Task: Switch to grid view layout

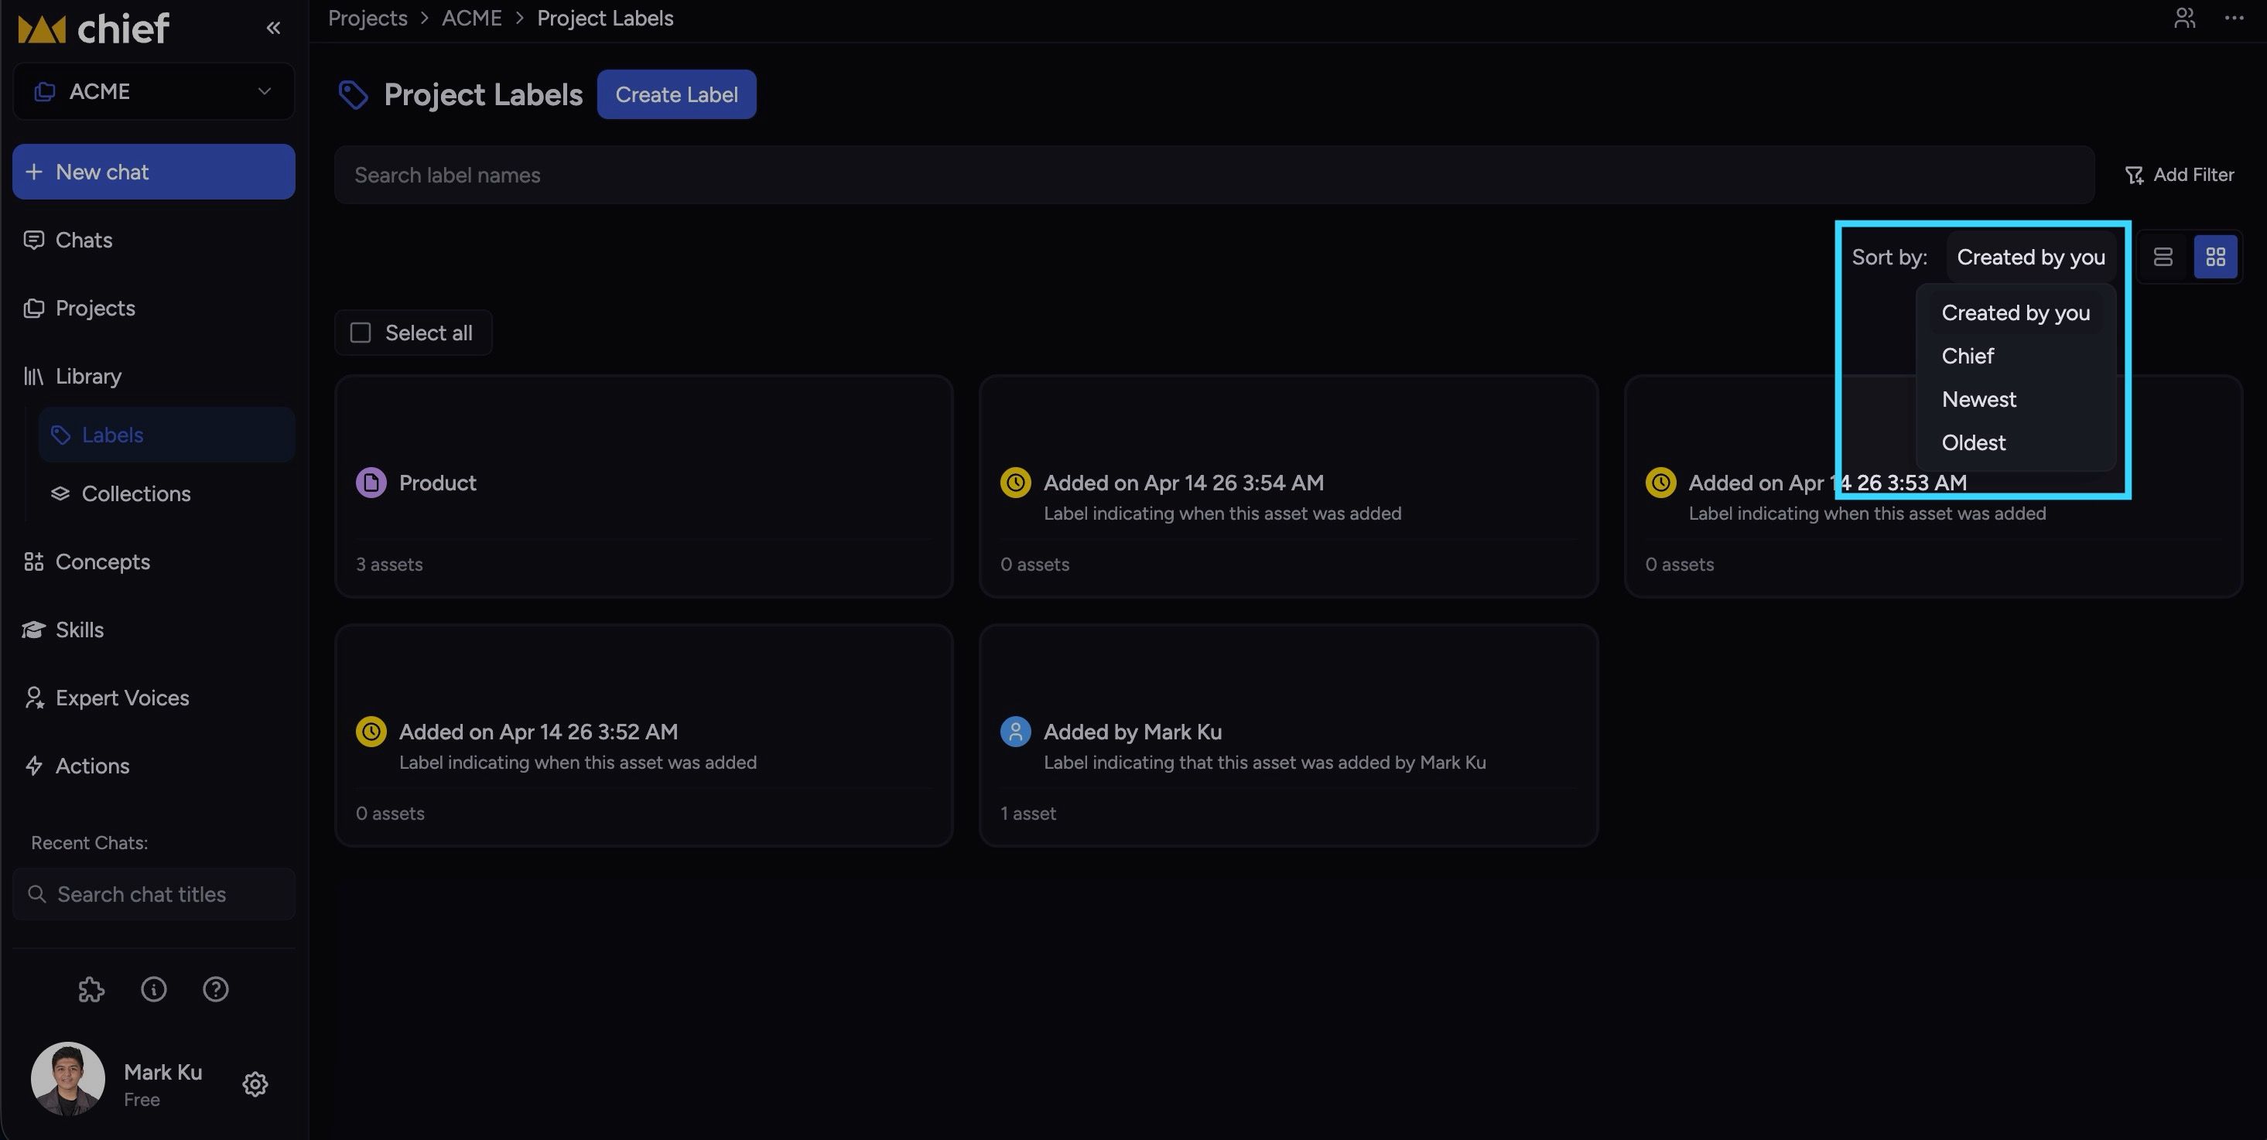Action: coord(2216,257)
